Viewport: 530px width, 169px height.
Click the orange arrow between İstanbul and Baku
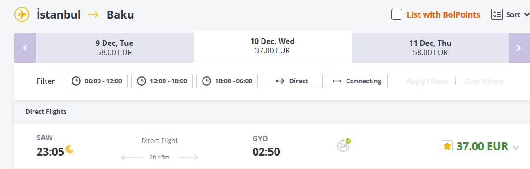tap(93, 15)
